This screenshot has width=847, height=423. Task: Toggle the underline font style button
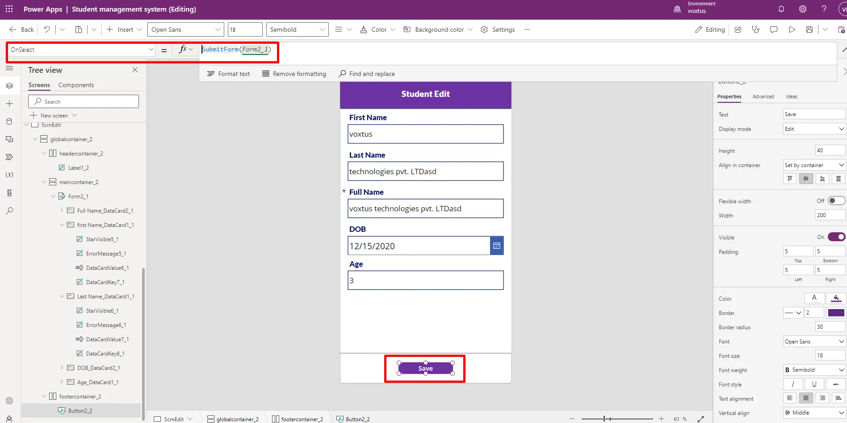point(814,384)
